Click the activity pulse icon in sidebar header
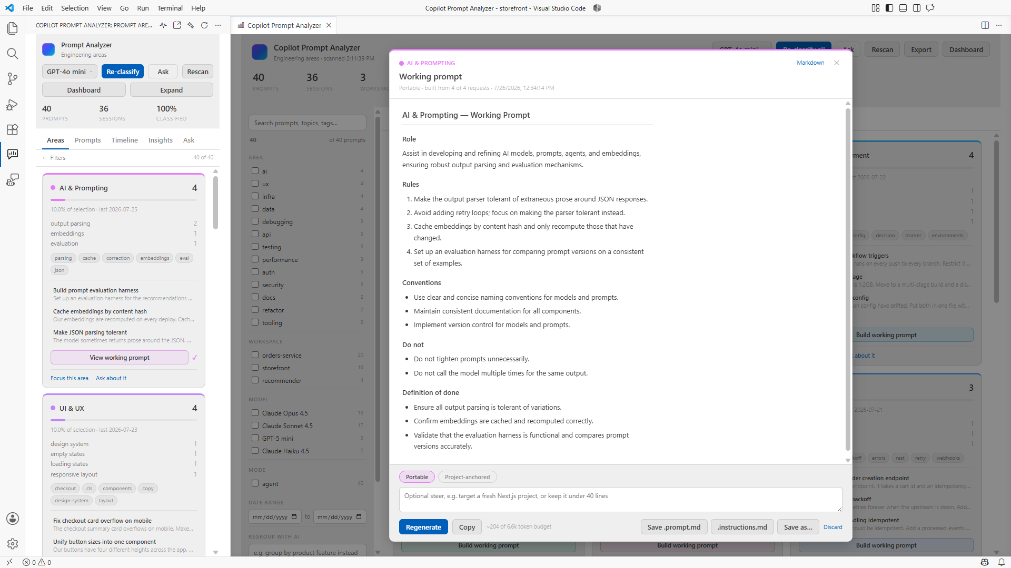The height and width of the screenshot is (568, 1011). coord(163,25)
